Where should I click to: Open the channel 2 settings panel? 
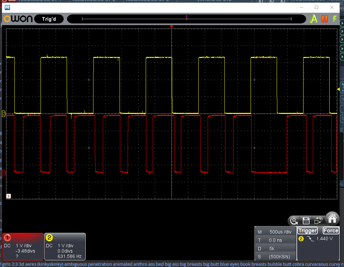65,246
